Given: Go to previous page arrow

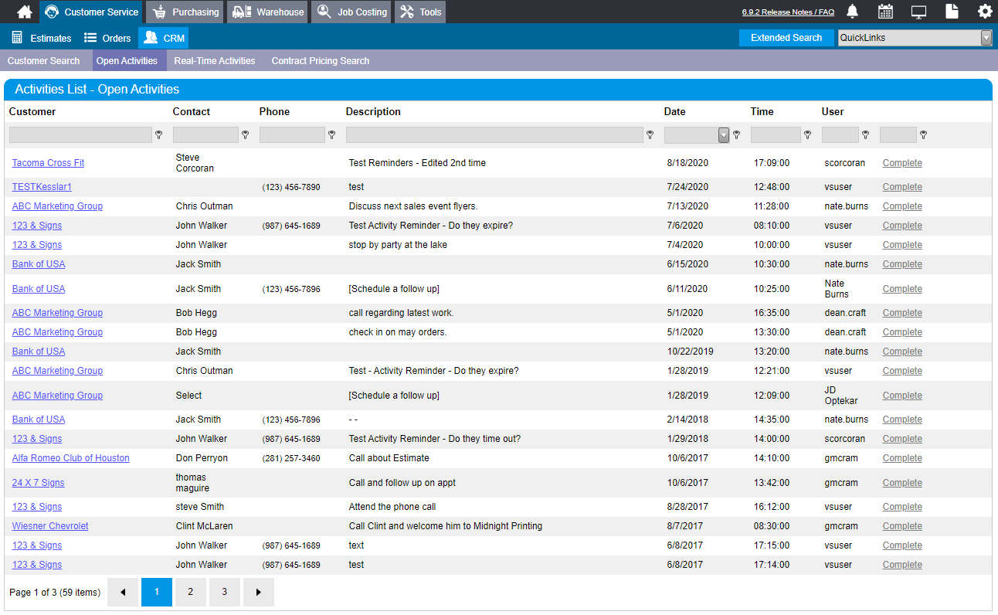Looking at the screenshot, I should pyautogui.click(x=123, y=592).
